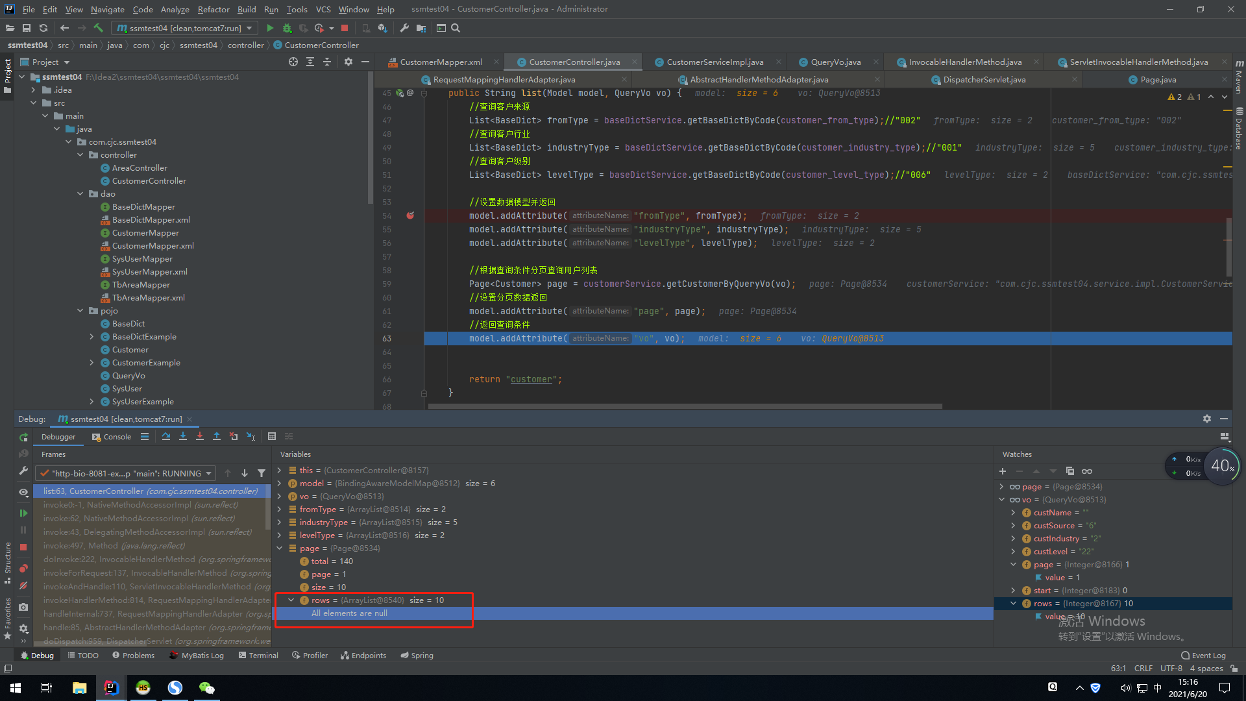1246x701 pixels.
Task: Open the Console debug tab
Action: pyautogui.click(x=112, y=437)
